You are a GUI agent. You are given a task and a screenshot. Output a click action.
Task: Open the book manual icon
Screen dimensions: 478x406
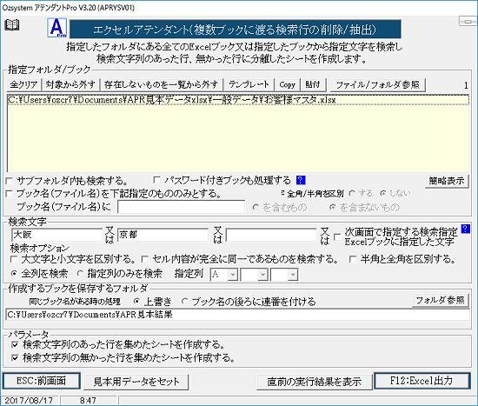pos(11,24)
